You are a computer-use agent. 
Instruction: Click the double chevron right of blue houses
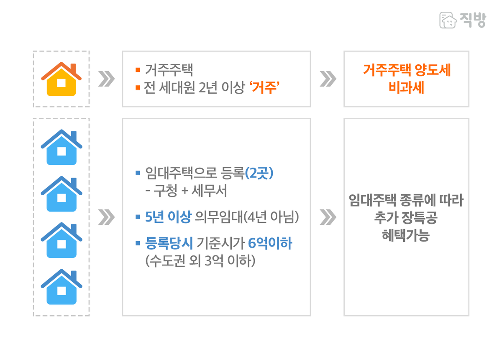click(106, 217)
